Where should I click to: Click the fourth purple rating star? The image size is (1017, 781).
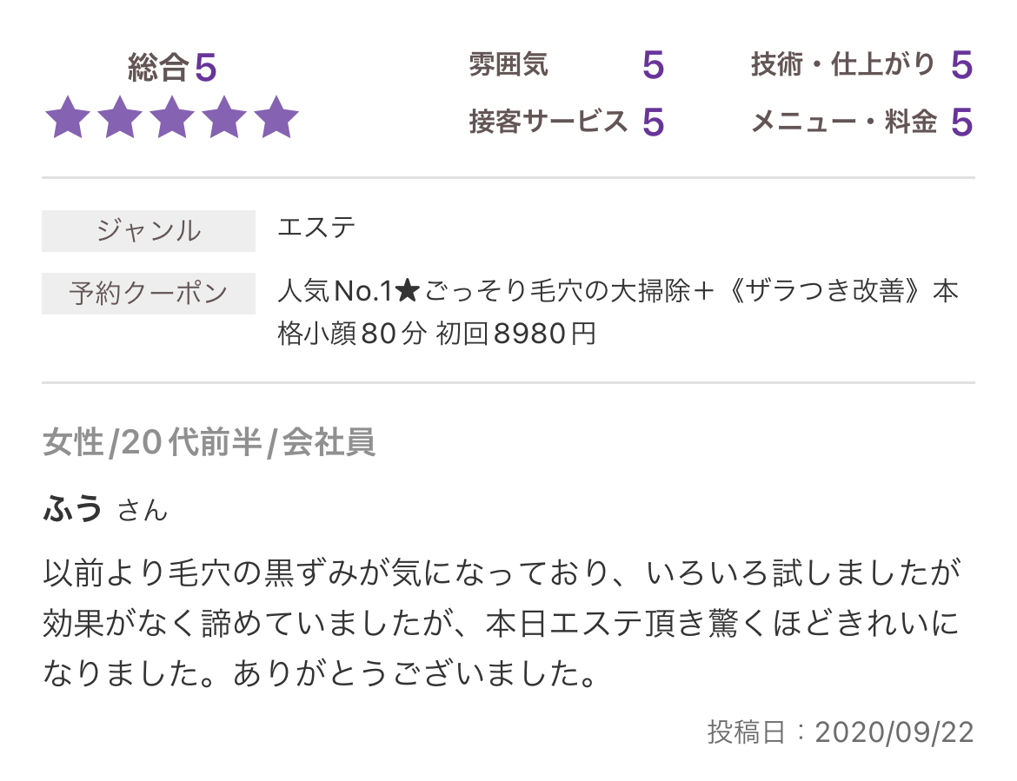click(x=223, y=118)
